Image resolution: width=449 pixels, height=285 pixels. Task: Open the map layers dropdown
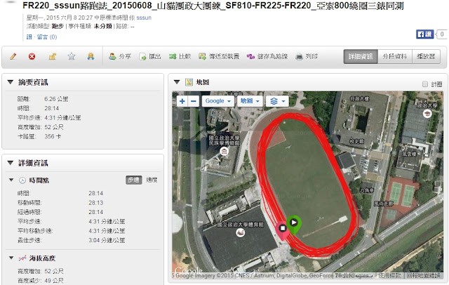(277, 101)
